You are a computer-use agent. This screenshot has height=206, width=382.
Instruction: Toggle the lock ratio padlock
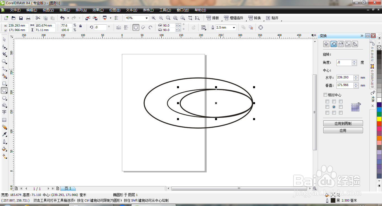pyautogui.click(x=81, y=26)
